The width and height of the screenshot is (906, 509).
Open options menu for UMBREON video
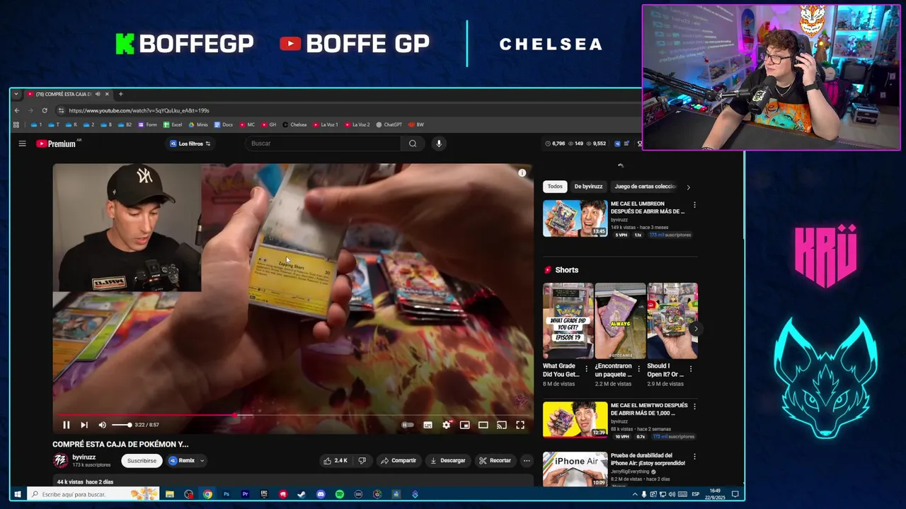[x=694, y=205]
